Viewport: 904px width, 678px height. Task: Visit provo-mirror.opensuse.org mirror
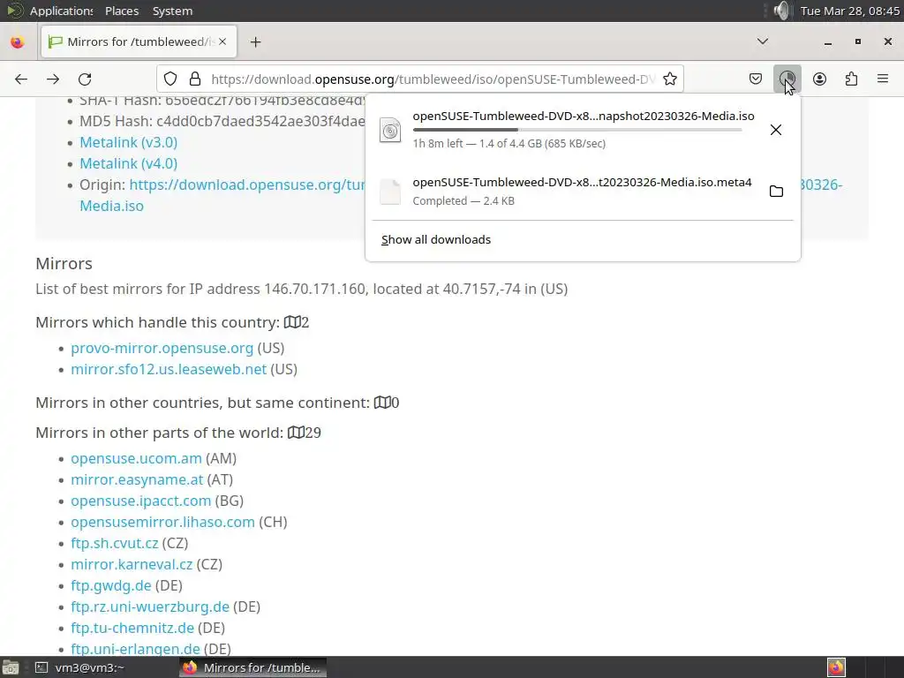(x=162, y=348)
